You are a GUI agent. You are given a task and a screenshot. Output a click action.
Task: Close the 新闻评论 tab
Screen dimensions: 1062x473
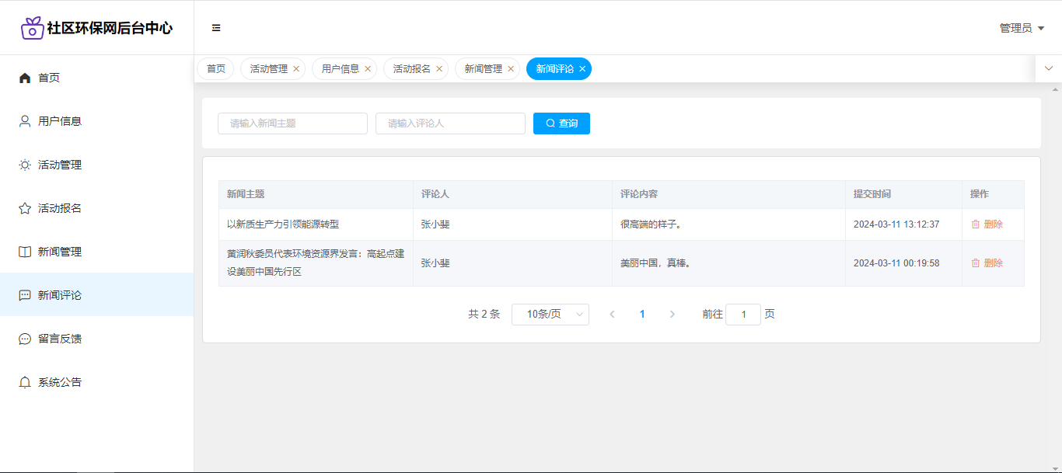pyautogui.click(x=582, y=69)
